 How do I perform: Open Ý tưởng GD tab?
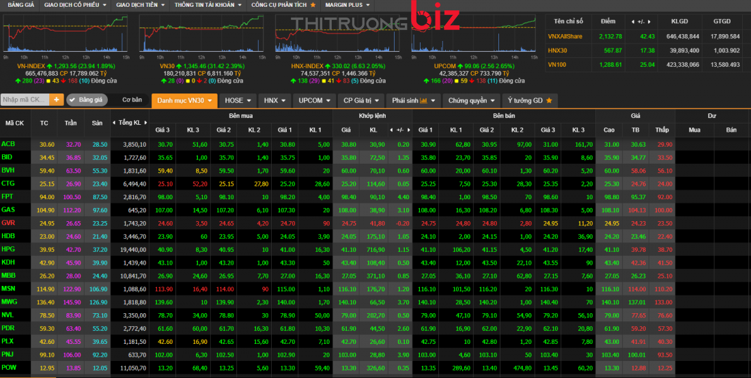[530, 100]
